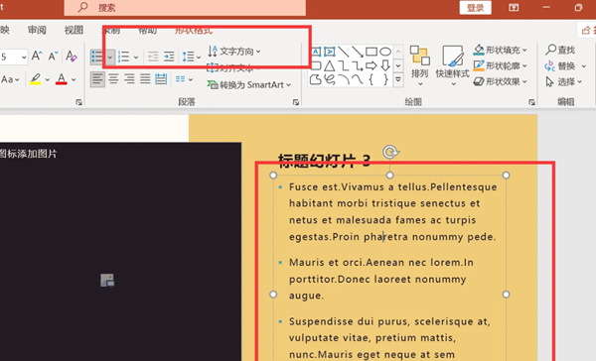This screenshot has height=361, width=596.
Task: Select the triangle shape
Action: click(x=330, y=65)
